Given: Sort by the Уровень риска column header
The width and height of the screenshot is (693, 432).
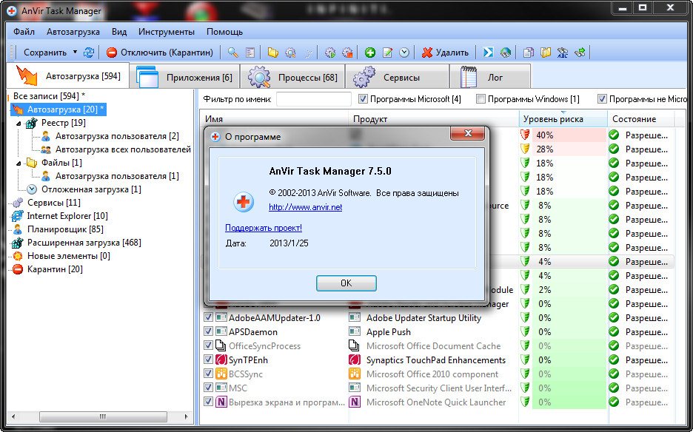Looking at the screenshot, I should [x=563, y=119].
